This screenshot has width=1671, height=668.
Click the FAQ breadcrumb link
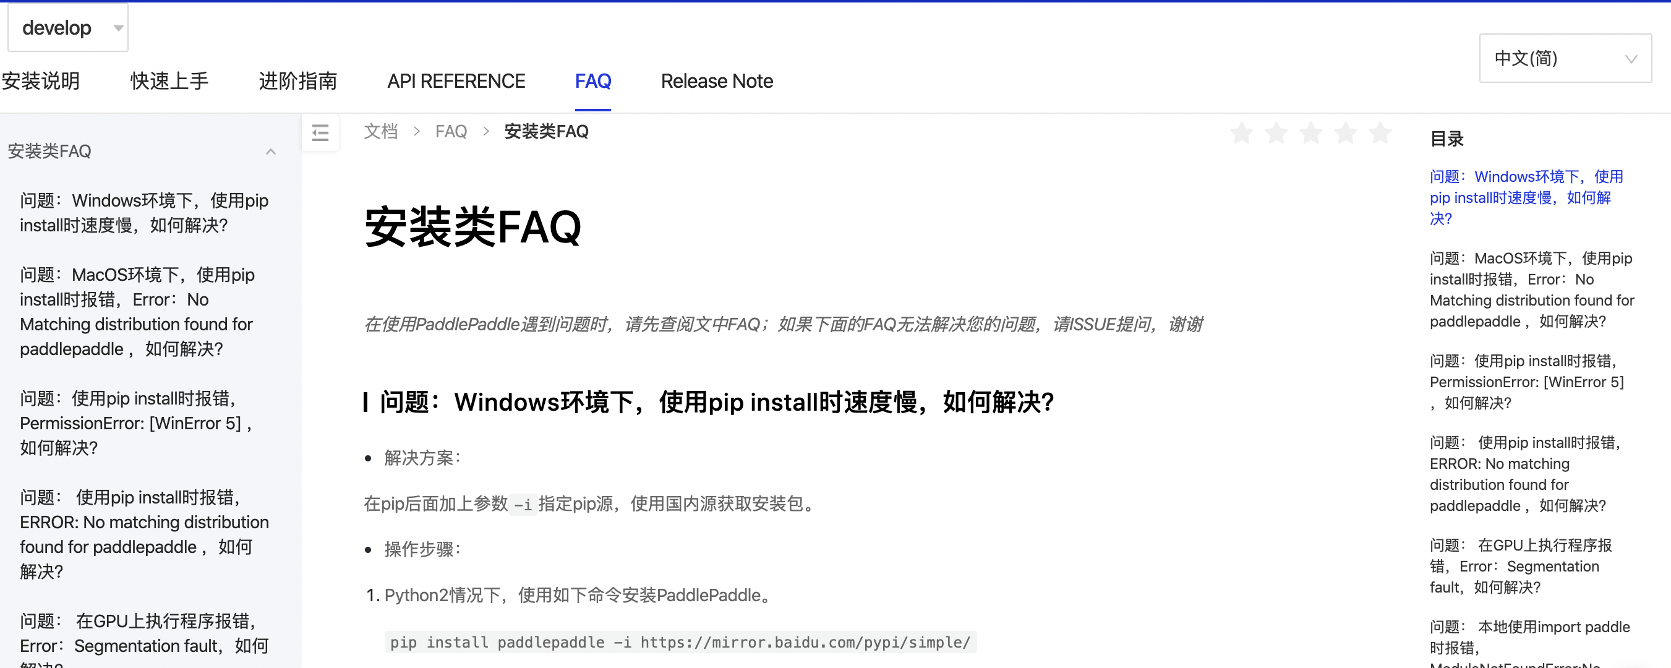[451, 132]
